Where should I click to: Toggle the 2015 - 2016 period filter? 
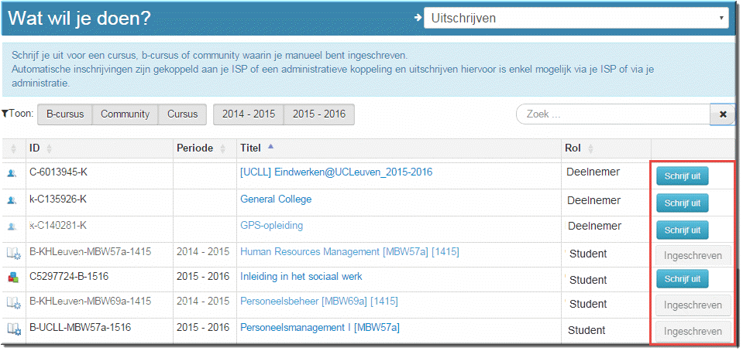[319, 114]
